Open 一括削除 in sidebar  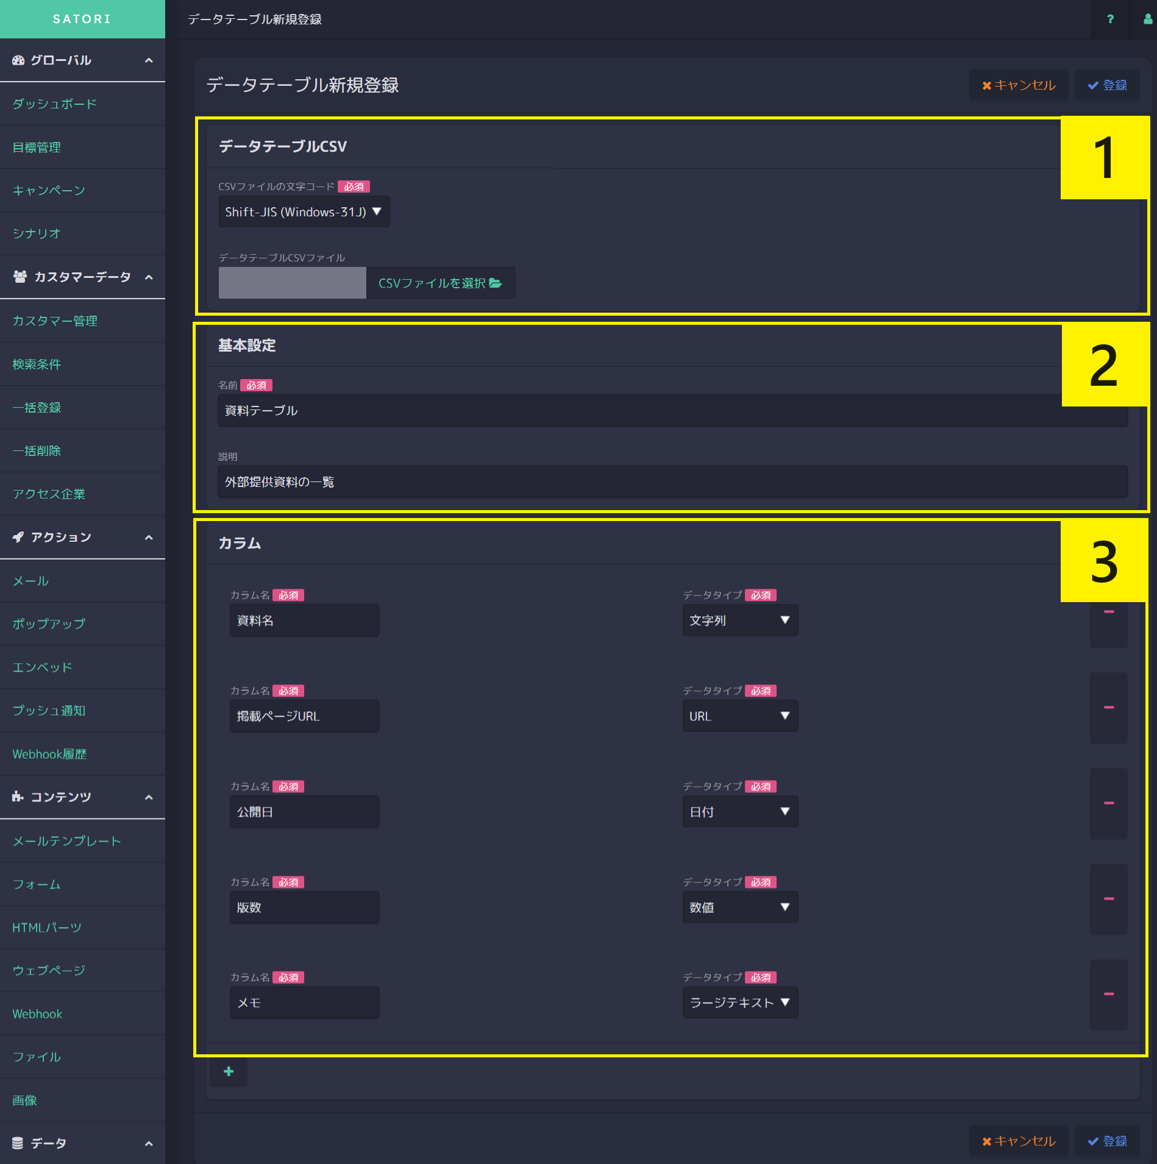click(82, 450)
